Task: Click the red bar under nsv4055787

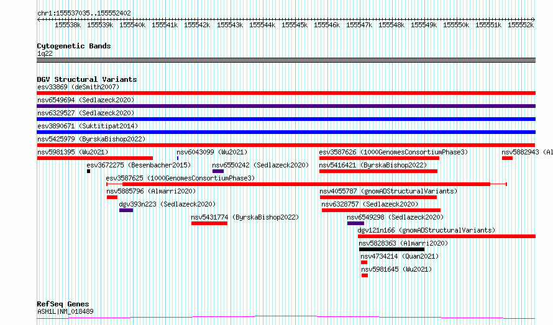Action: pos(378,197)
